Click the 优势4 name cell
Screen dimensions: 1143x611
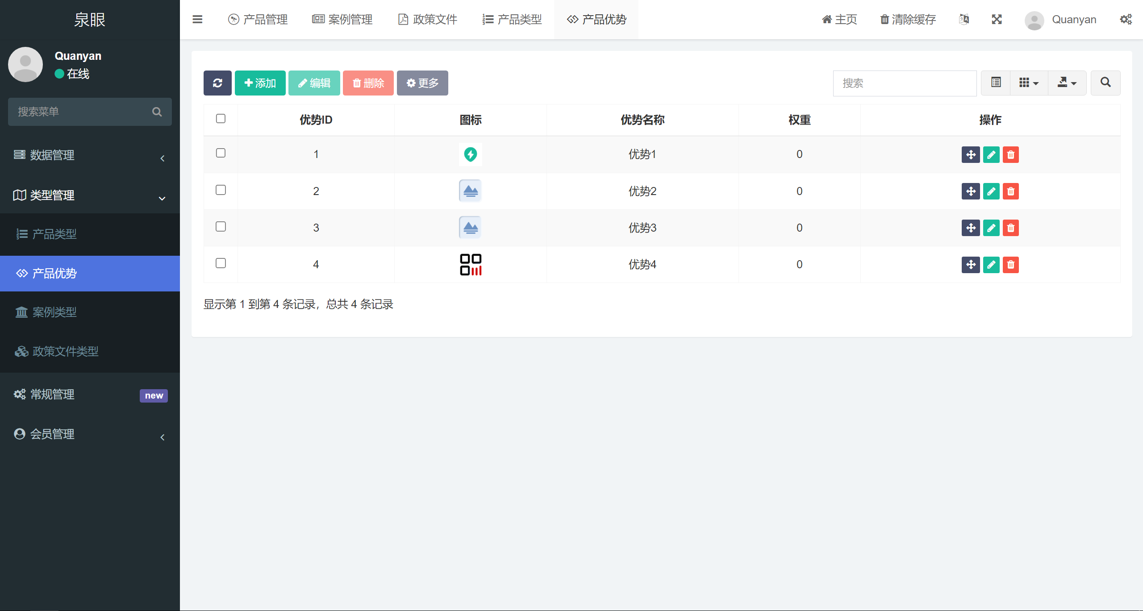pos(642,265)
